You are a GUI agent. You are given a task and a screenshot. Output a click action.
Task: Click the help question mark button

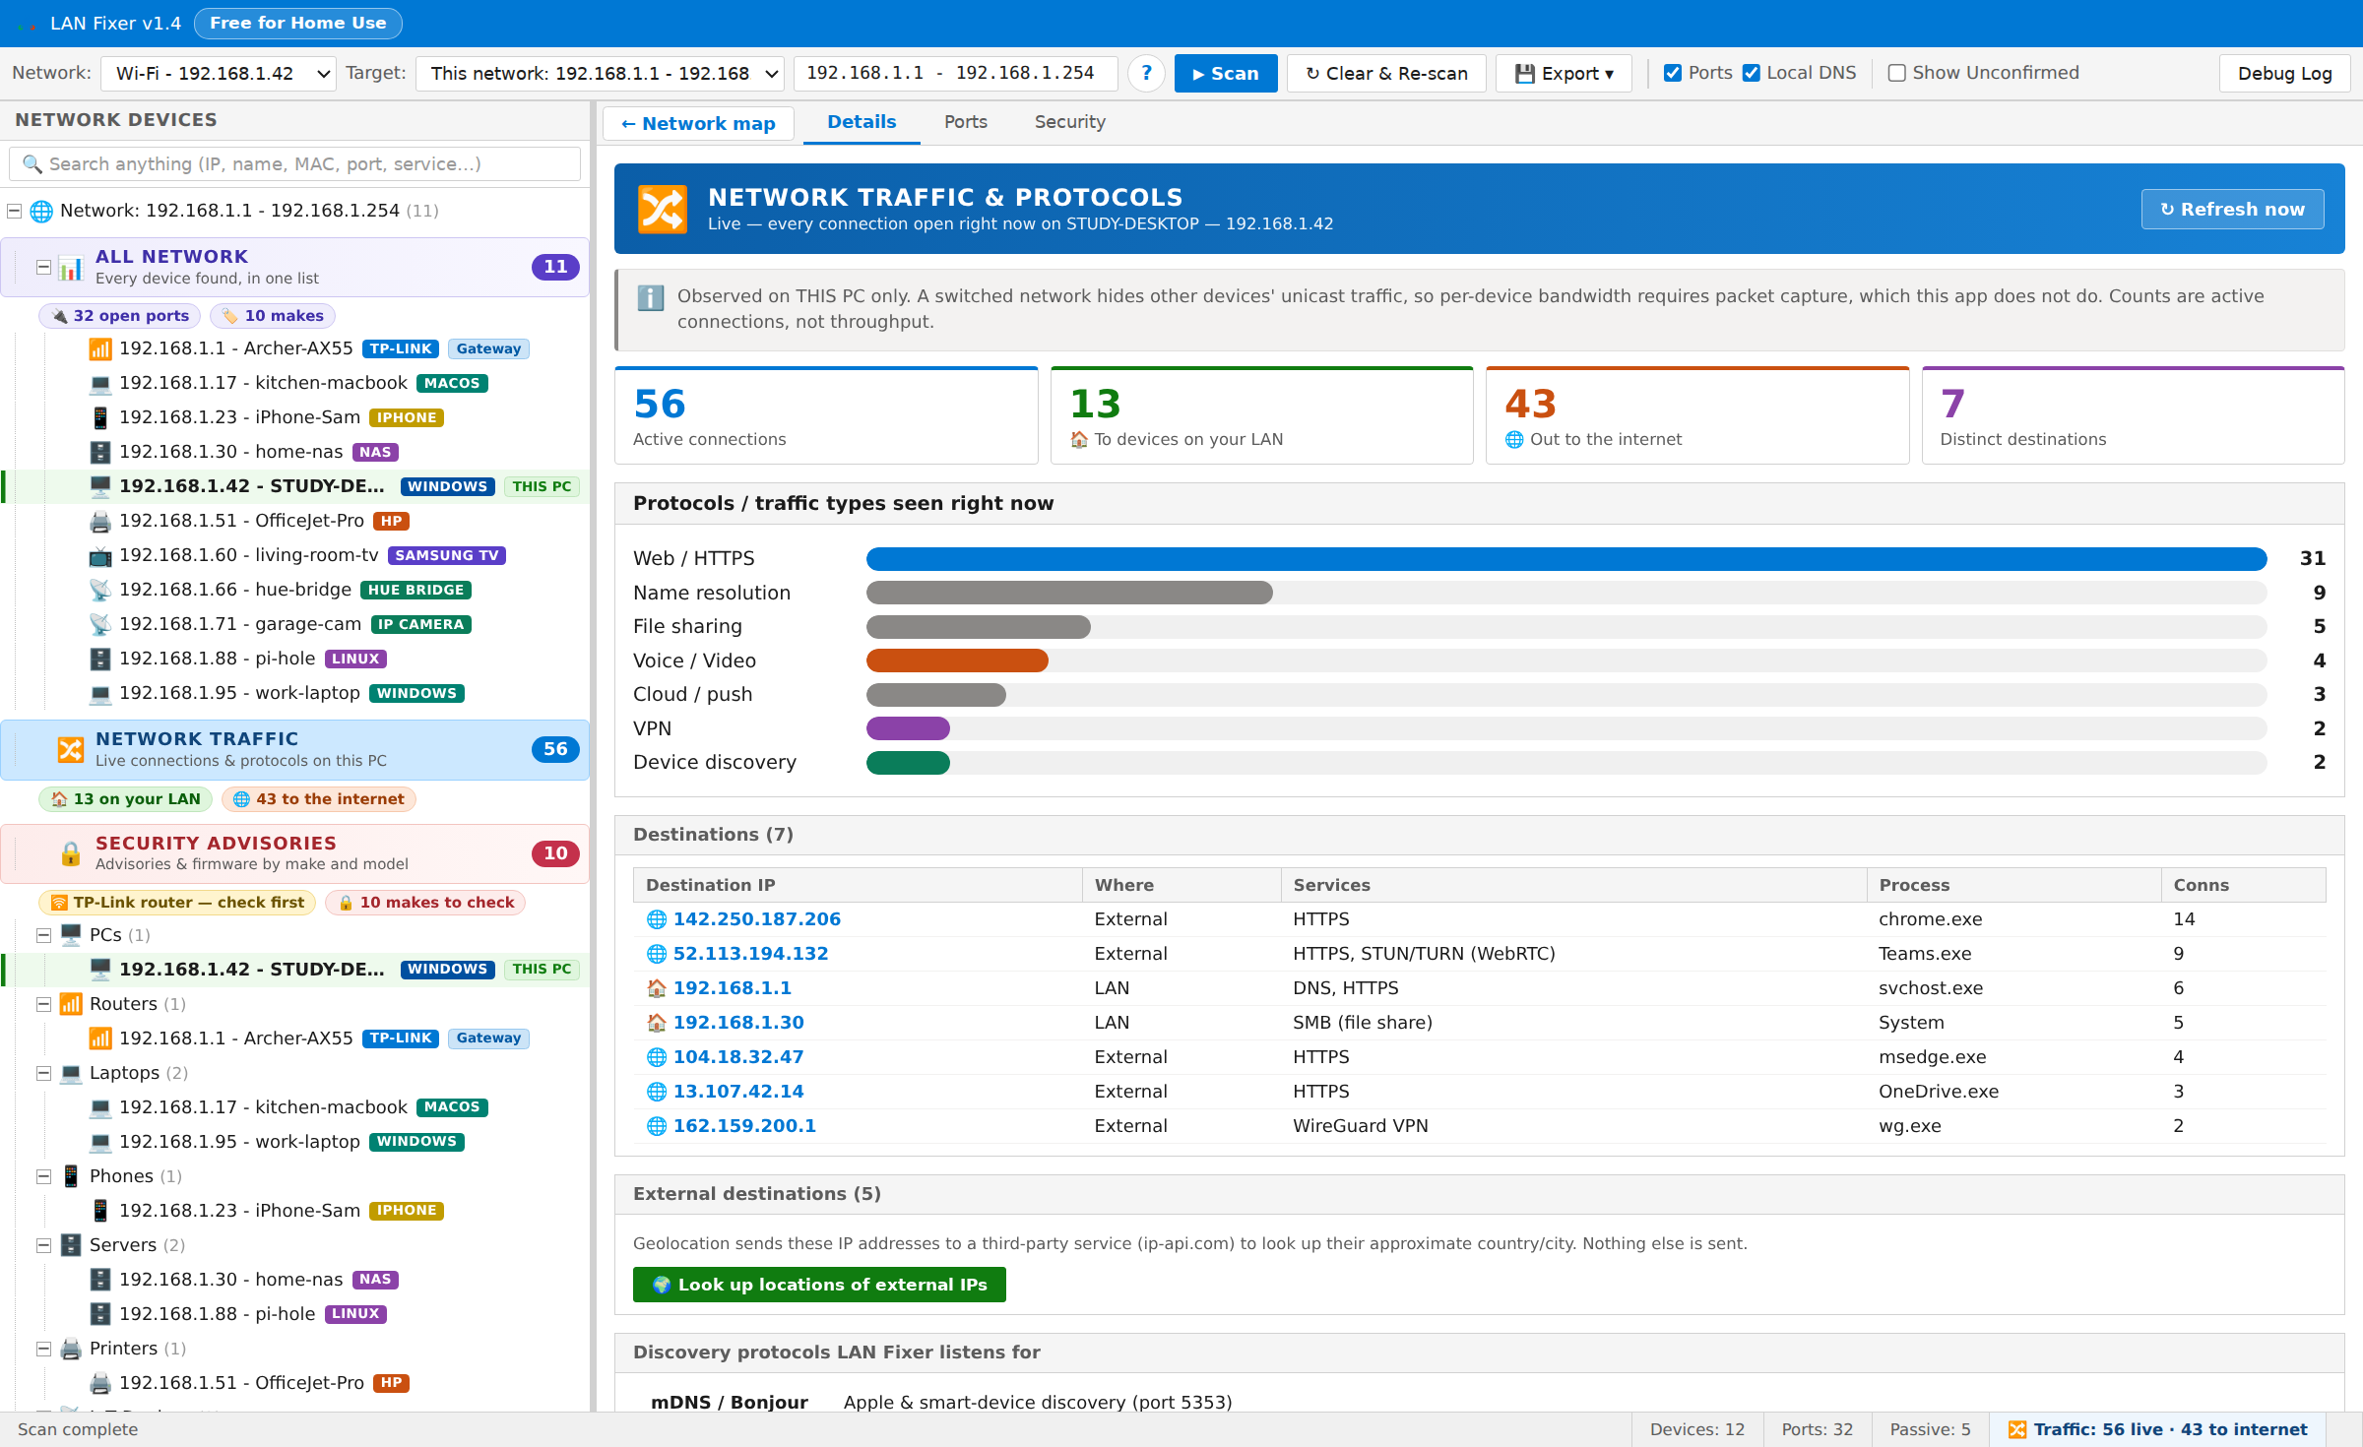[1146, 74]
